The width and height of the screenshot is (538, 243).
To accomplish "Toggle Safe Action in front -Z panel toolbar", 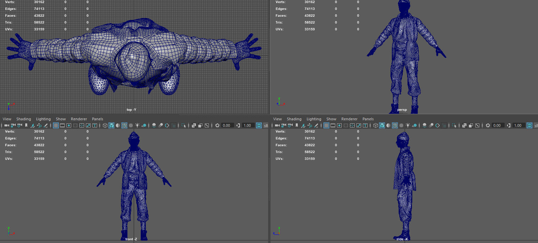I will click(88, 125).
